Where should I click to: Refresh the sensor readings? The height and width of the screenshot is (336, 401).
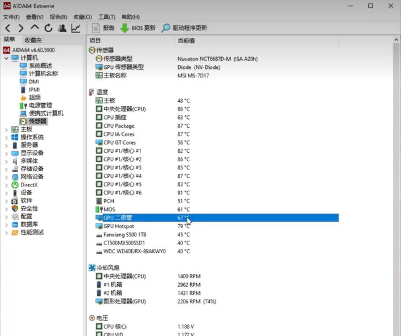[48, 28]
